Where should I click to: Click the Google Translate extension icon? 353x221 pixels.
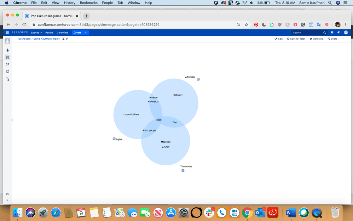[x=319, y=24]
